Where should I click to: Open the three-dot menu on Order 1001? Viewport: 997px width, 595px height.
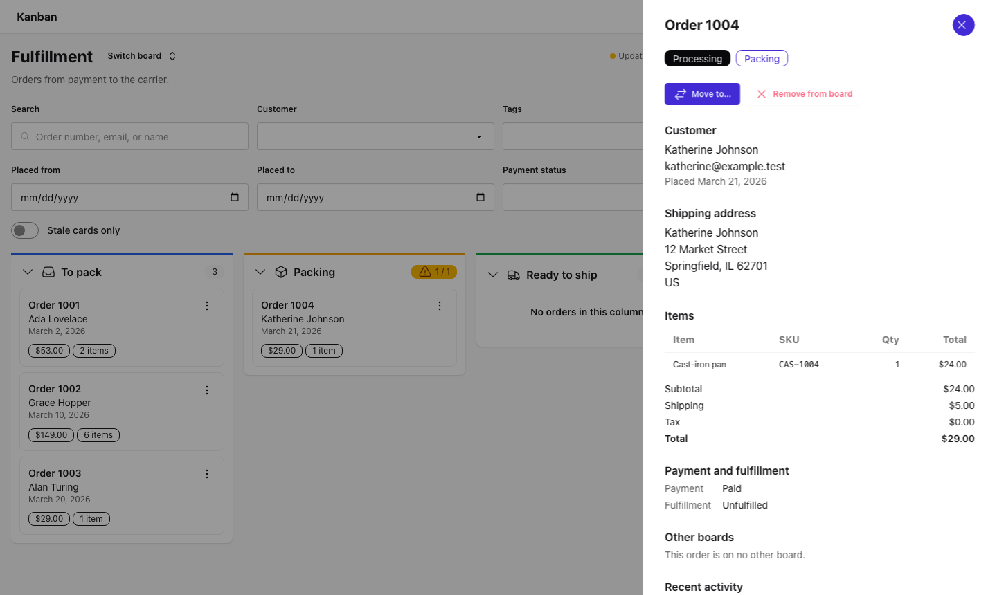click(207, 306)
